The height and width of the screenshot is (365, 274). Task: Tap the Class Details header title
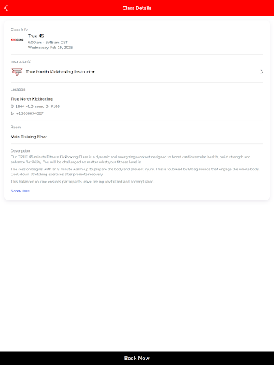137,8
